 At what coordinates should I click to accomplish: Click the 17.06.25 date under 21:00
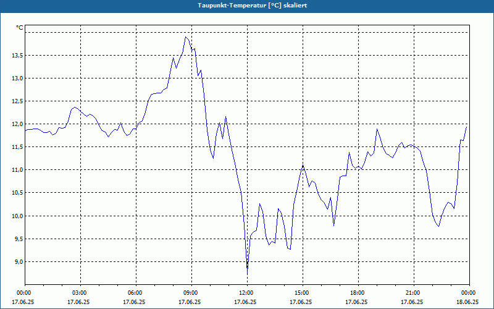click(412, 302)
